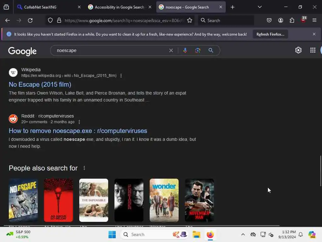Open No Escape (2015 film) link
The height and width of the screenshot is (242, 322).
(40, 84)
